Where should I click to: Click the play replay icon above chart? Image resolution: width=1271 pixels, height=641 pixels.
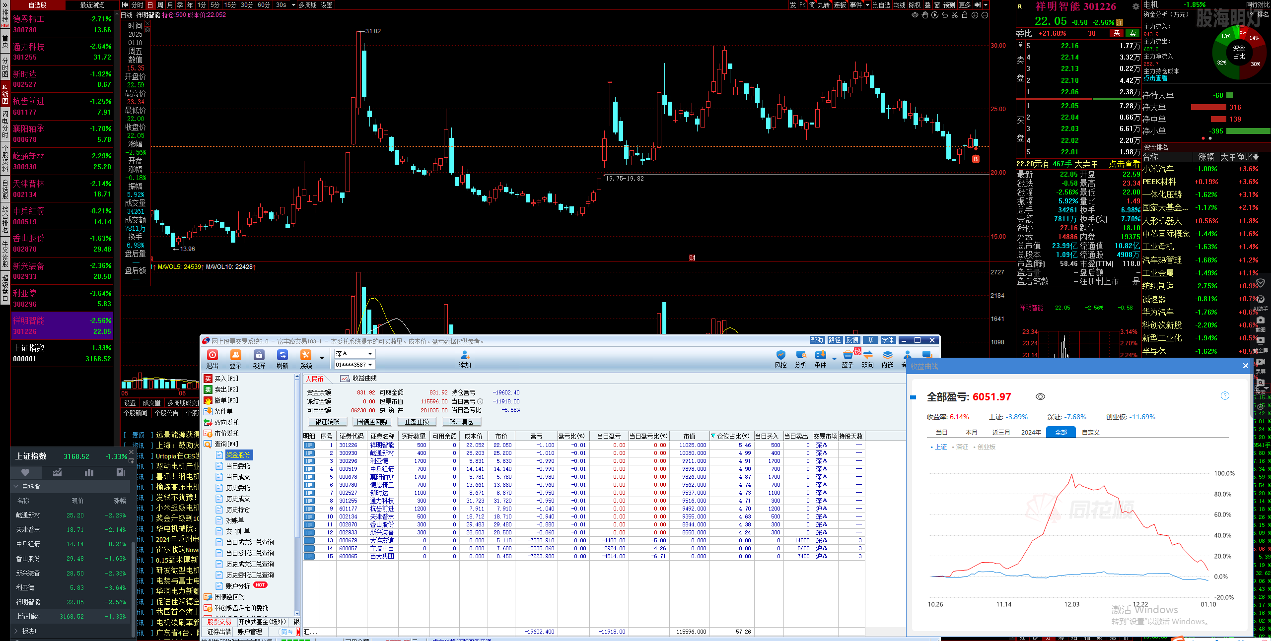pyautogui.click(x=935, y=15)
